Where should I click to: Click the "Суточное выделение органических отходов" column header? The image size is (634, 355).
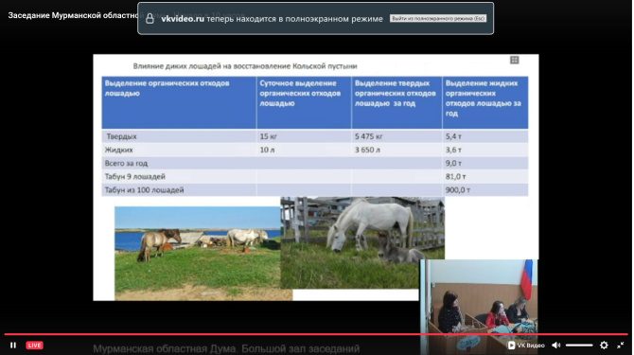pyautogui.click(x=304, y=102)
